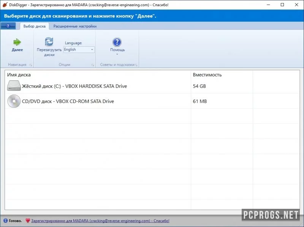Viewport: 304px width, 227px height.
Task: Click the 54 GB capacity cell
Action: pyautogui.click(x=199, y=86)
